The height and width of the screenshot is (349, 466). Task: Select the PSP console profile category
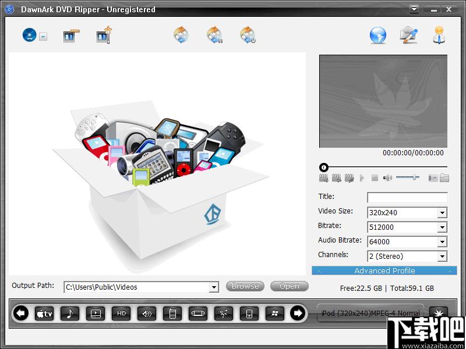(x=198, y=314)
